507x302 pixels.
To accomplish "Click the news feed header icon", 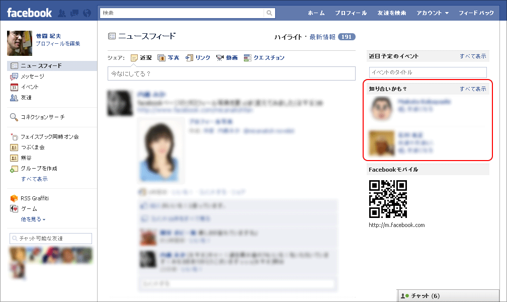I will [112, 36].
